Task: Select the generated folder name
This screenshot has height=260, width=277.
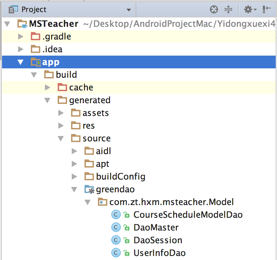Action: point(90,101)
